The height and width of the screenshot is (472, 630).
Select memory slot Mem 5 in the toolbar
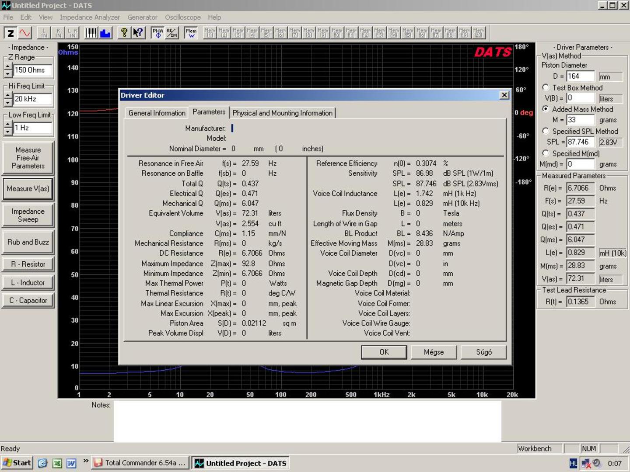pos(266,33)
